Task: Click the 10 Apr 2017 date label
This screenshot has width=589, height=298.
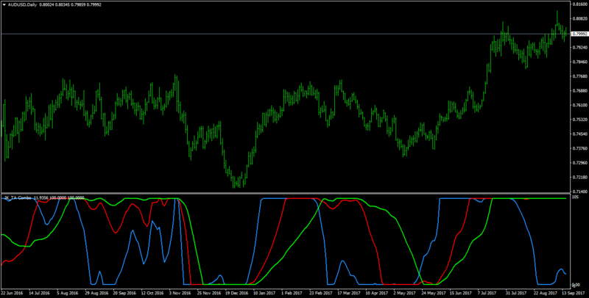Action: [377, 293]
